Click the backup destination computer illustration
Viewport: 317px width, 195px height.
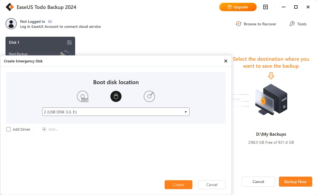click(271, 100)
